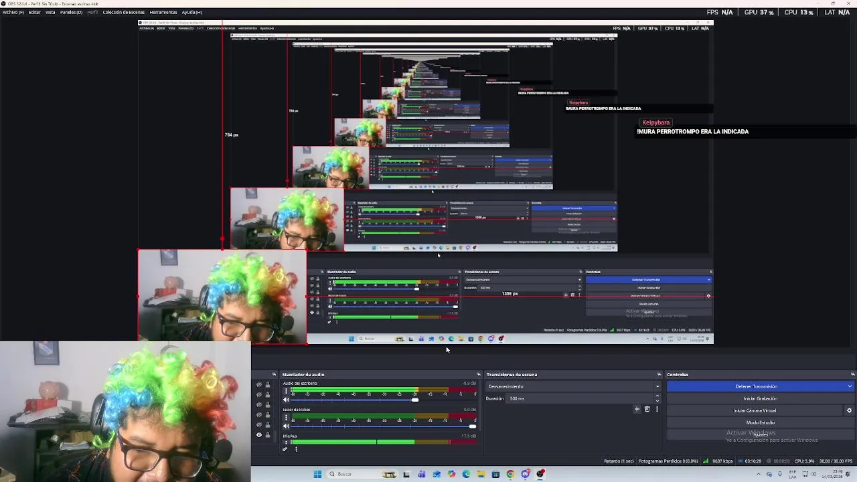Open virtual camera settings gear

[849, 410]
